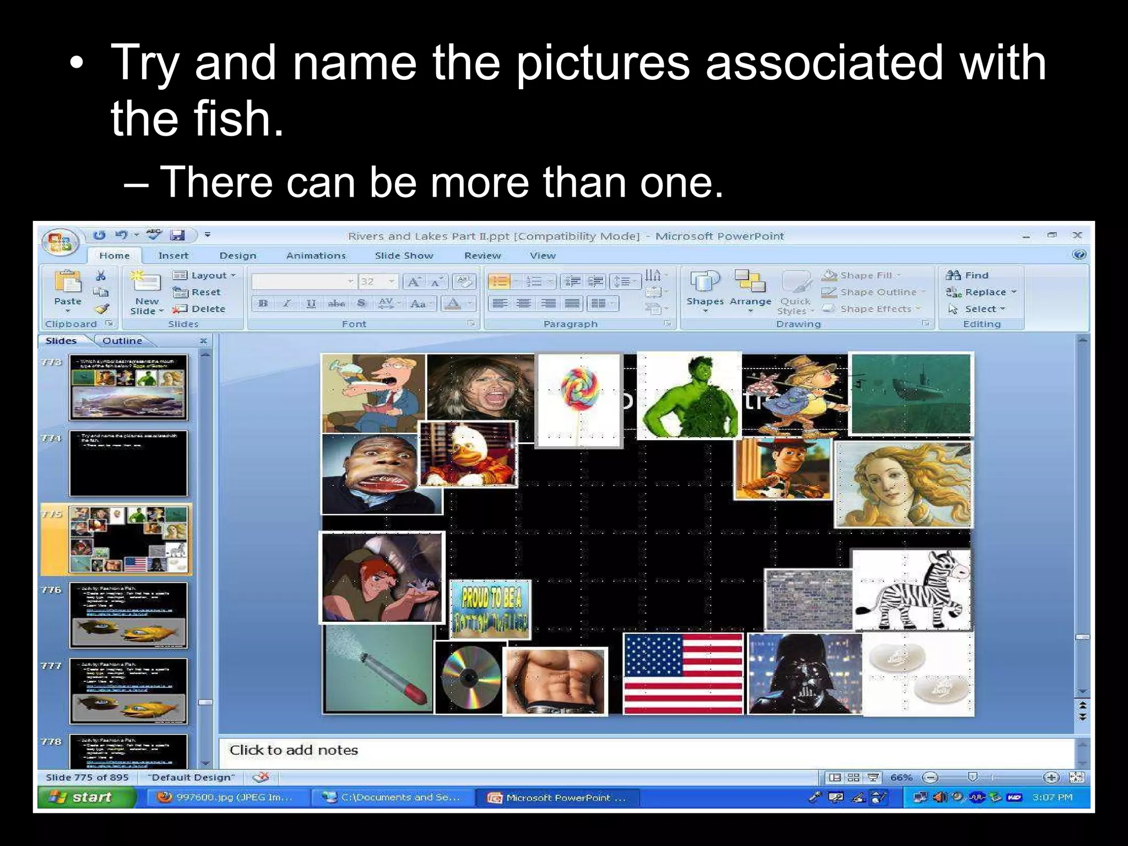Click the Arrange objects icon
This screenshot has height=846, width=1128.
[750, 281]
